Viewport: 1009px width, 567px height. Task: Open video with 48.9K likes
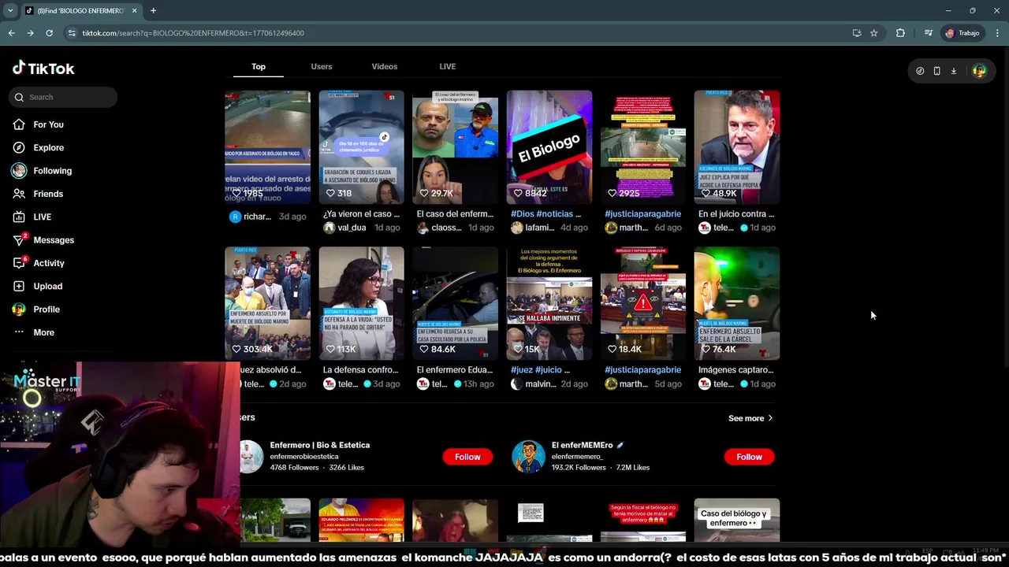(x=736, y=147)
